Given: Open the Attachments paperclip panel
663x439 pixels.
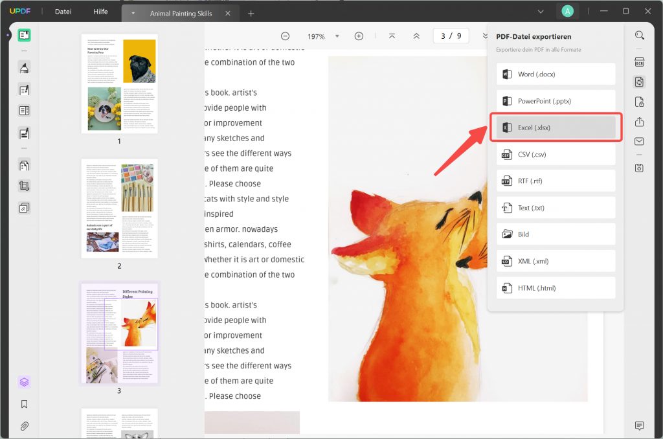Looking at the screenshot, I should 24,426.
